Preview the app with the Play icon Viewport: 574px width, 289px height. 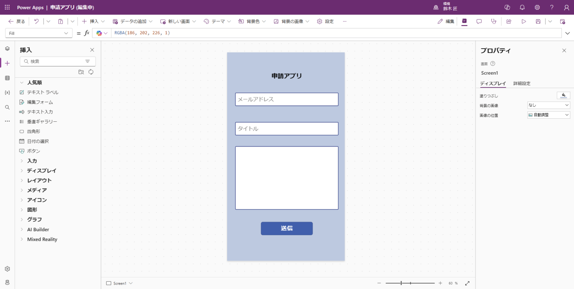524,21
